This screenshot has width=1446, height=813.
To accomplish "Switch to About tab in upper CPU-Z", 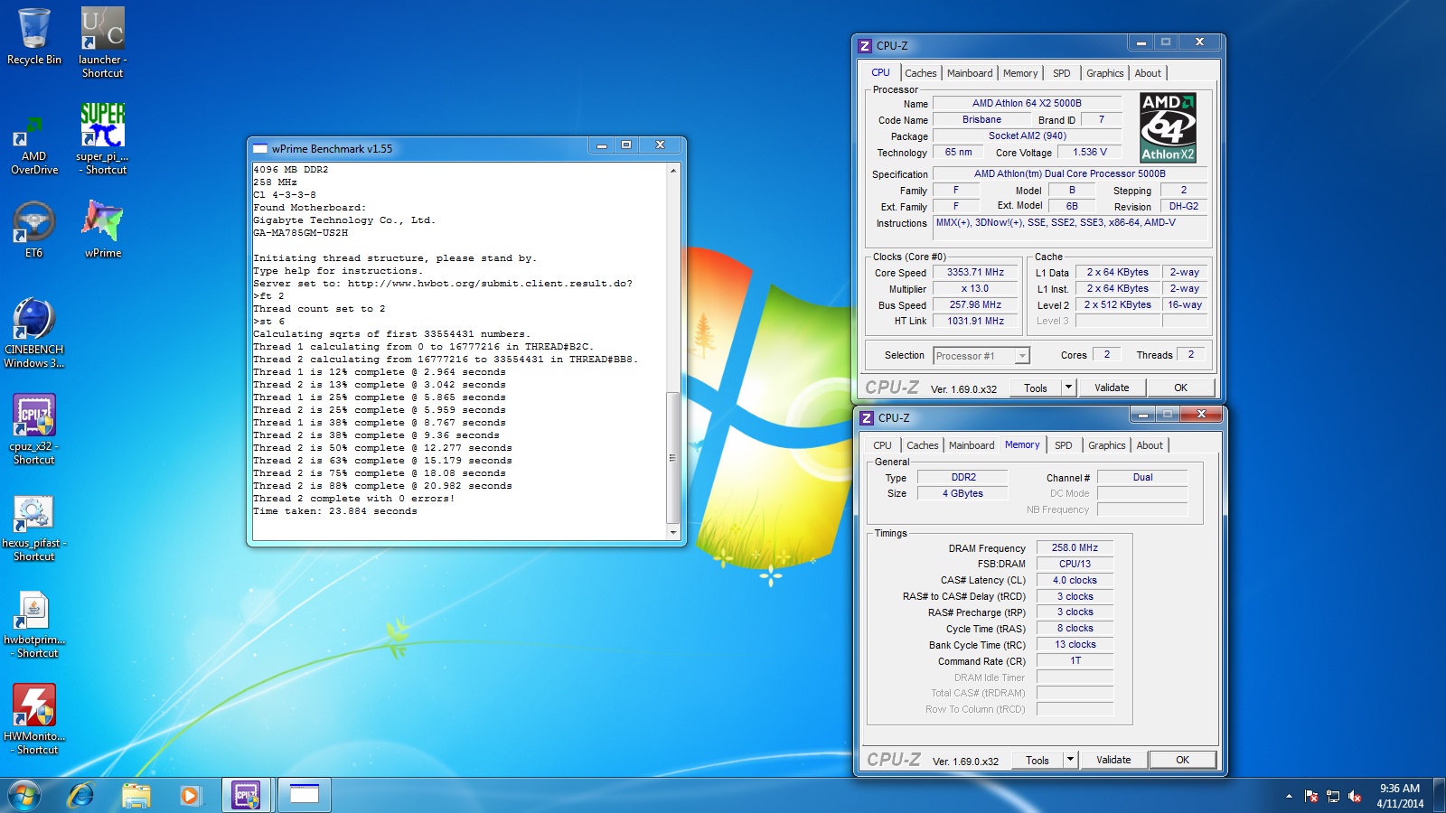I will (x=1148, y=73).
